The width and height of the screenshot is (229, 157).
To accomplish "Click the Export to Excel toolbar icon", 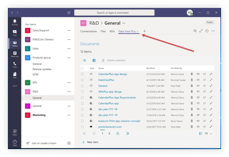I will point(94,60).
